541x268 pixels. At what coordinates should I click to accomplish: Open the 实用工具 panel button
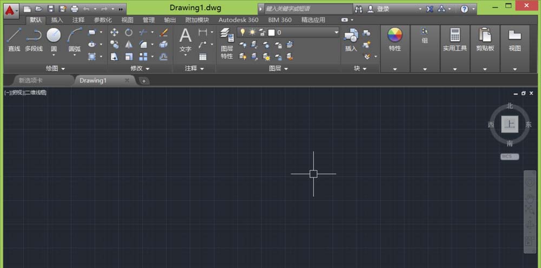coord(455,49)
